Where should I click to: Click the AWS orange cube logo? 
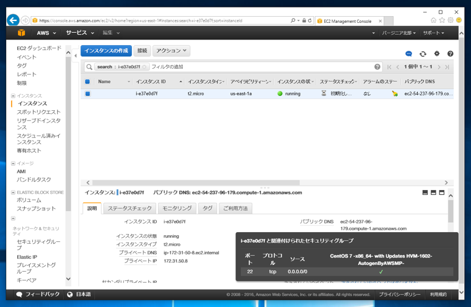(x=21, y=33)
